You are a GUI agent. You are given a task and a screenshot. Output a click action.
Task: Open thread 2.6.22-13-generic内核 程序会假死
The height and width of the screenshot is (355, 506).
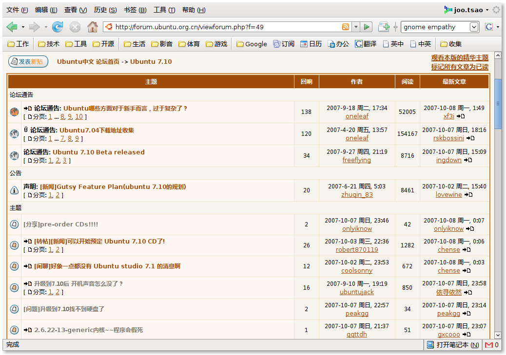pyautogui.click(x=88, y=330)
